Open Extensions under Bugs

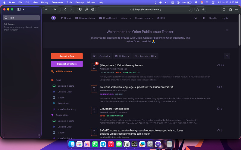coord(61,103)
